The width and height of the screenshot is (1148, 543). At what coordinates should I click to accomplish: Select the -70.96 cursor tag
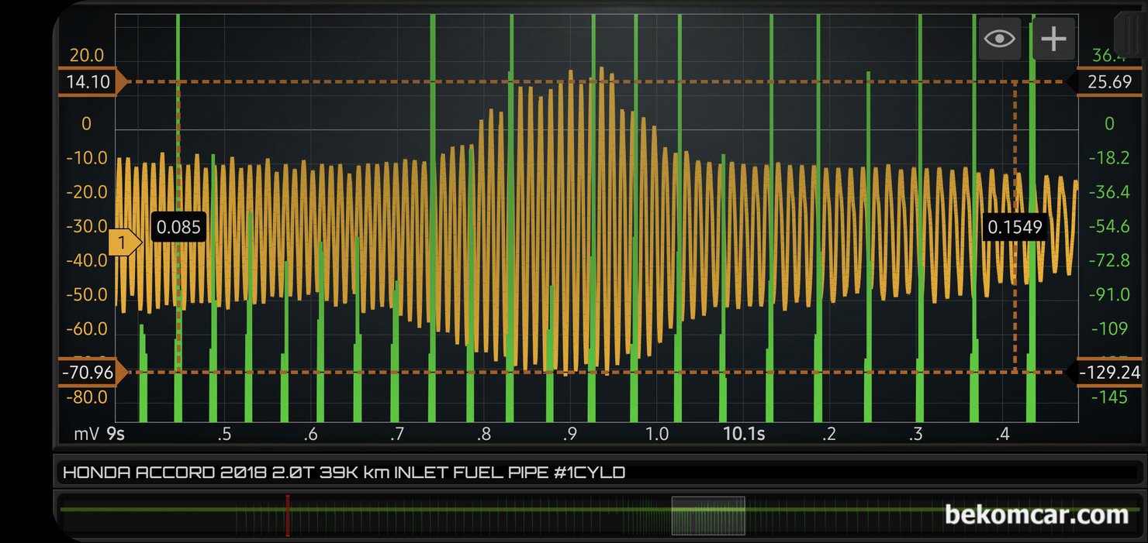coord(88,373)
